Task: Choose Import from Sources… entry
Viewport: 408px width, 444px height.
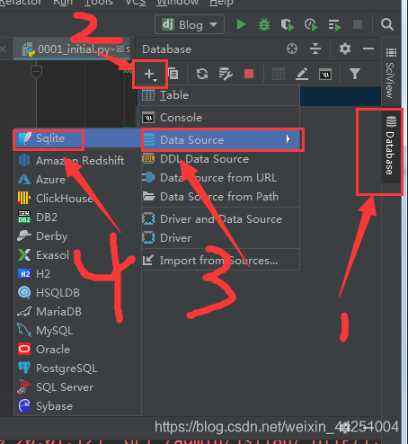Action: point(220,261)
